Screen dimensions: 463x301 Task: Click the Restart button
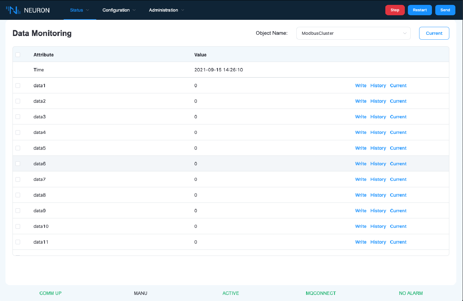click(x=420, y=10)
